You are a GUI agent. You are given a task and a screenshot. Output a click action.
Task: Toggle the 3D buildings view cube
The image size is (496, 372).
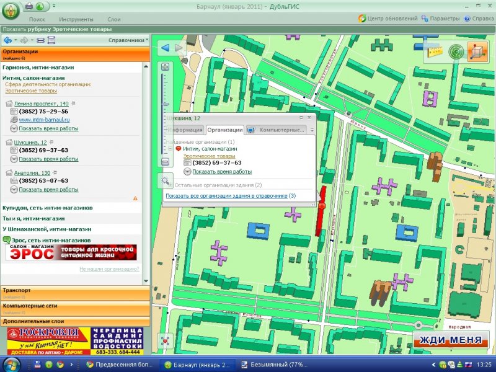pos(477,51)
